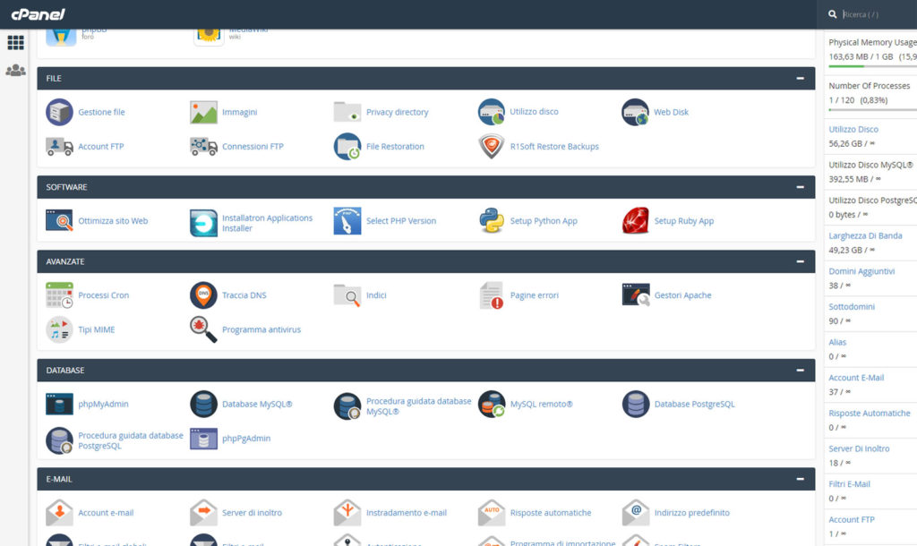Viewport: 917px width, 546px height.
Task: Open the Processi Cron icon
Action: [x=59, y=295]
